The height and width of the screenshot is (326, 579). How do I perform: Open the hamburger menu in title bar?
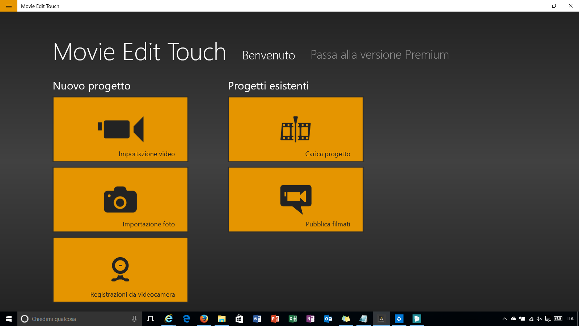[x=9, y=6]
